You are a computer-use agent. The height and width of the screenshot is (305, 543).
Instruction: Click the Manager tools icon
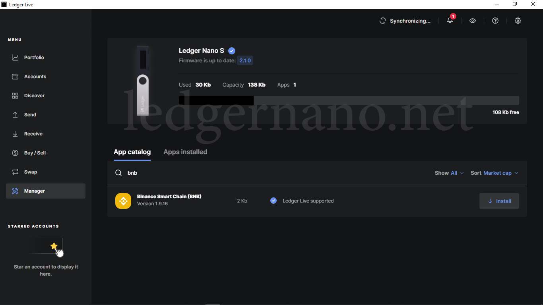[x=15, y=191]
